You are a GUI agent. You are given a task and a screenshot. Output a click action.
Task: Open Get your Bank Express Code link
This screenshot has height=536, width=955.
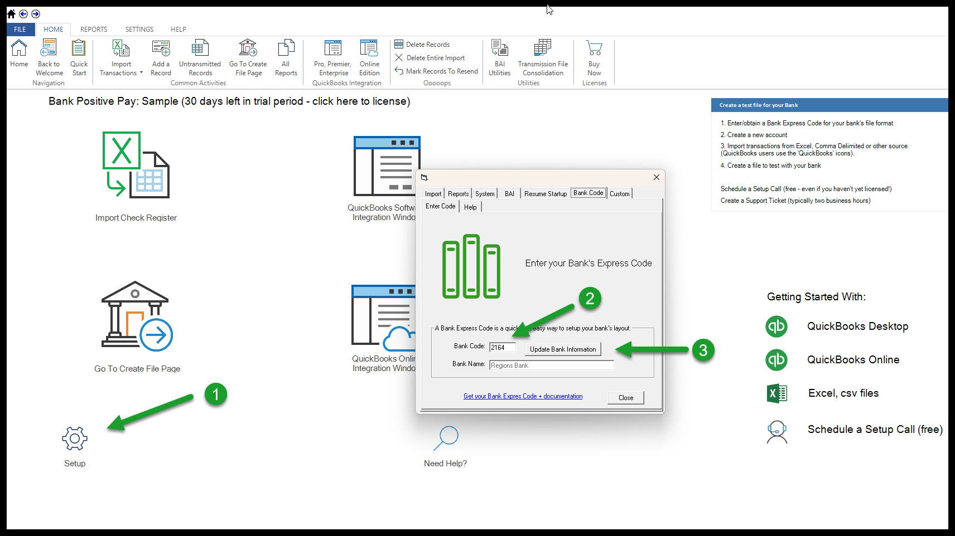(x=523, y=396)
